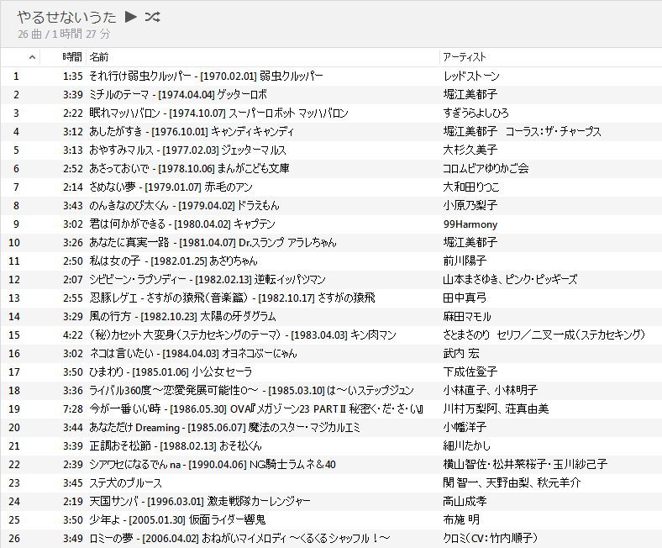Select track ネコは言いたい
This screenshot has width=662, height=548.
(331, 354)
